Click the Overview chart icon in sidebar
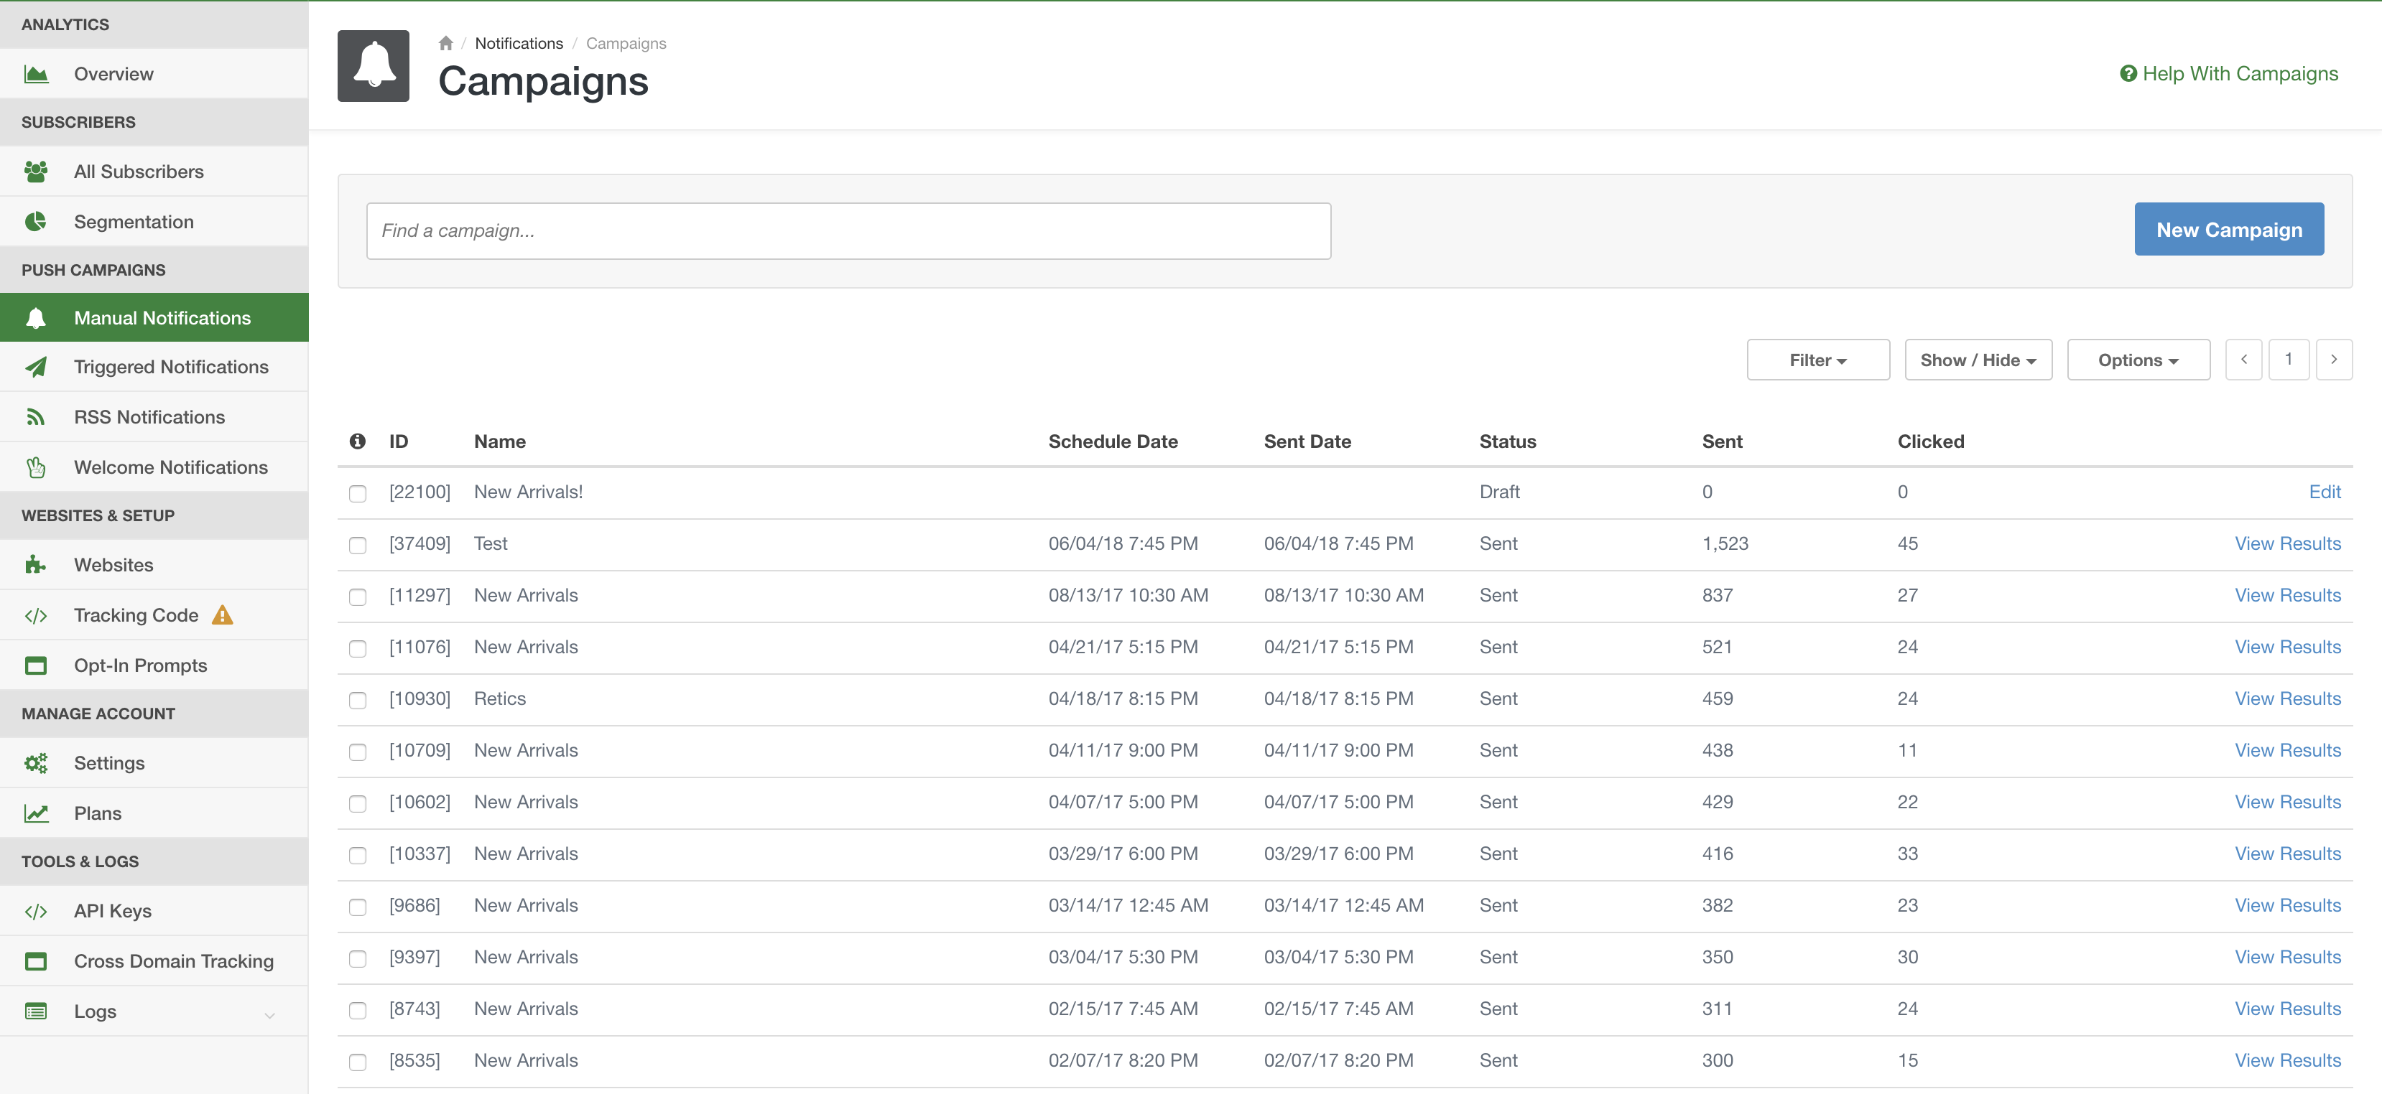This screenshot has height=1094, width=2382. (36, 74)
